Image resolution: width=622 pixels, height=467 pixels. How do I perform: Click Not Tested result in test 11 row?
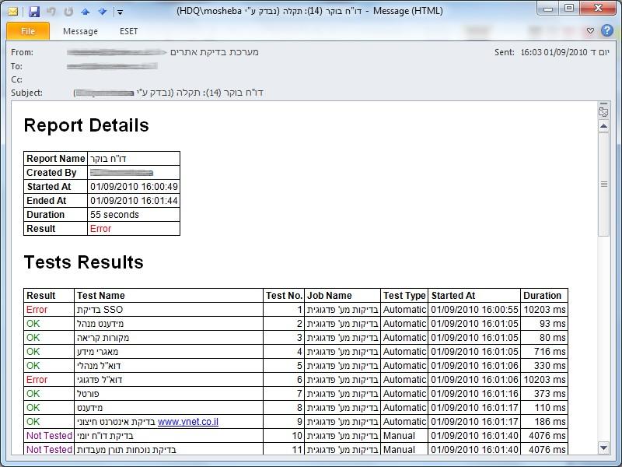[x=49, y=450]
